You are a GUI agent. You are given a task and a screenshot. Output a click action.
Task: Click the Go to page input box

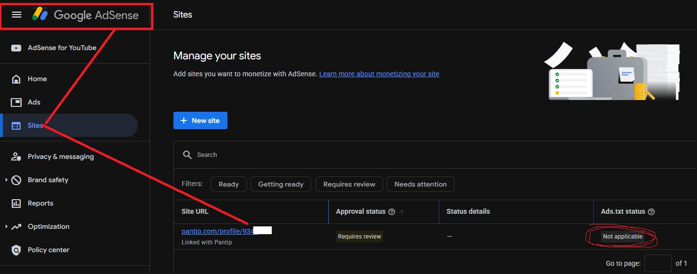pyautogui.click(x=658, y=263)
